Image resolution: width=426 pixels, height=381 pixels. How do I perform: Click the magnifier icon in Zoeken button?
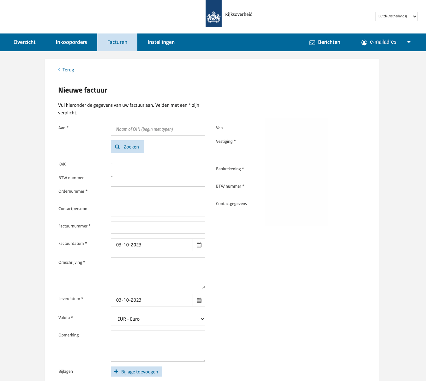tap(117, 147)
